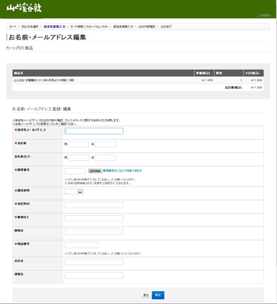Focus the 請求先メールアドレス input field
The height and width of the screenshot is (304, 277).
click(x=94, y=131)
